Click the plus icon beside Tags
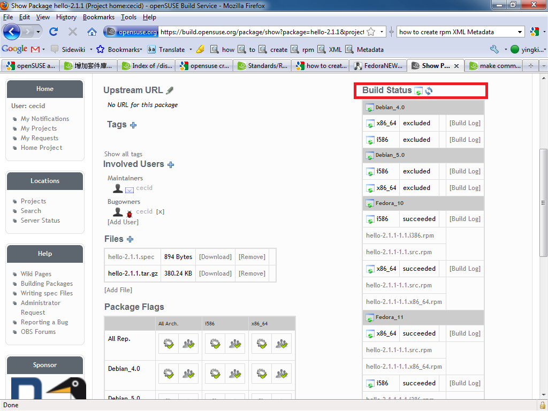The image size is (548, 411). [x=133, y=125]
